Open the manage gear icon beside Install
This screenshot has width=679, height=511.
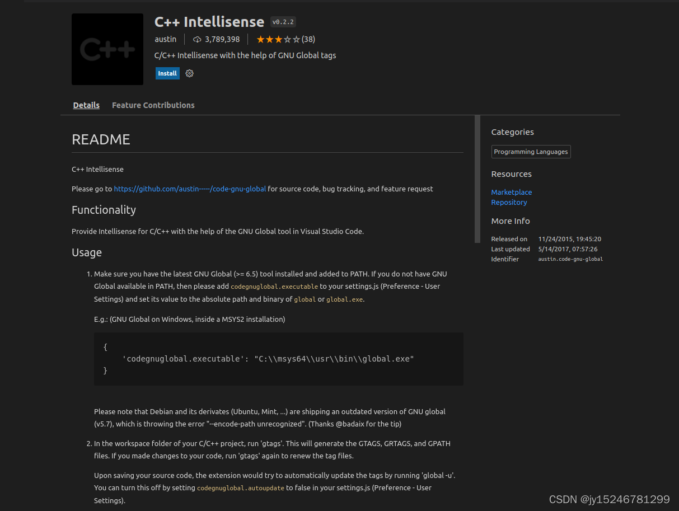(x=190, y=73)
